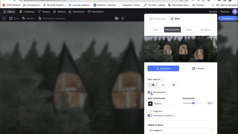Switch to desktop preview icon
Viewport: 238px width, 134px height.
tap(116, 18)
